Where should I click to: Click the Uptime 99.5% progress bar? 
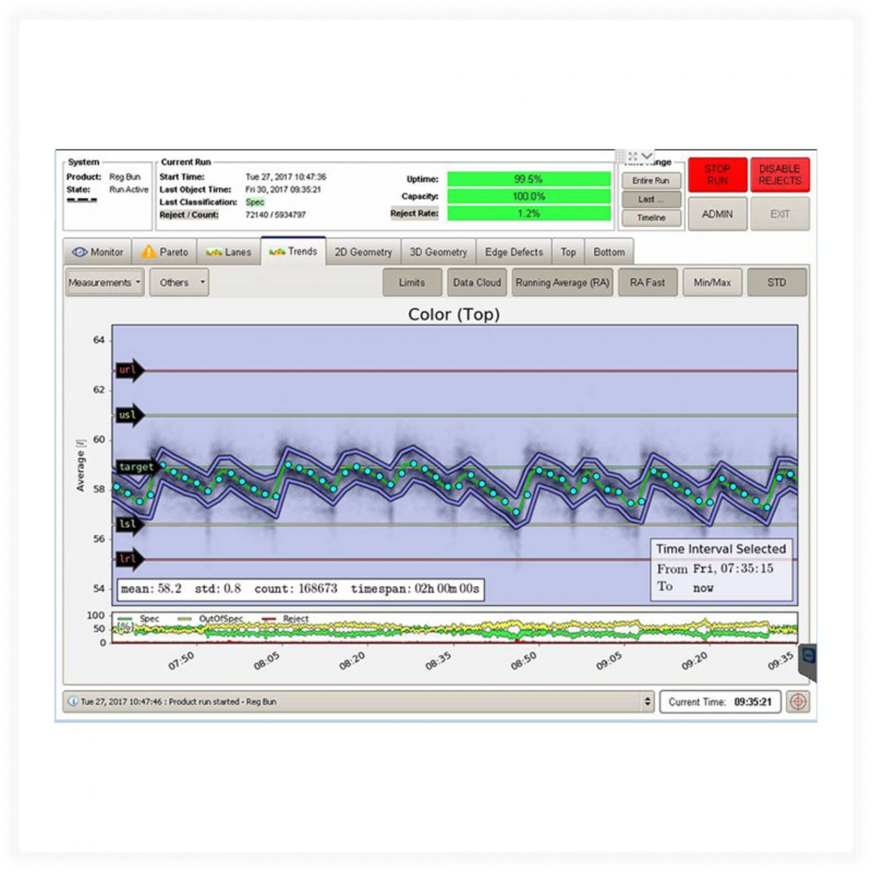point(529,179)
